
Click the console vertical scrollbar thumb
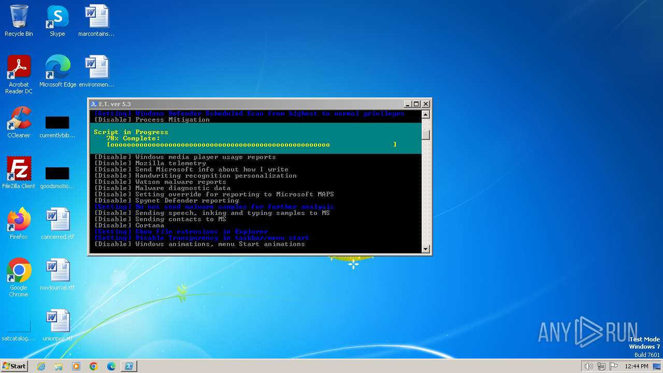[425, 135]
